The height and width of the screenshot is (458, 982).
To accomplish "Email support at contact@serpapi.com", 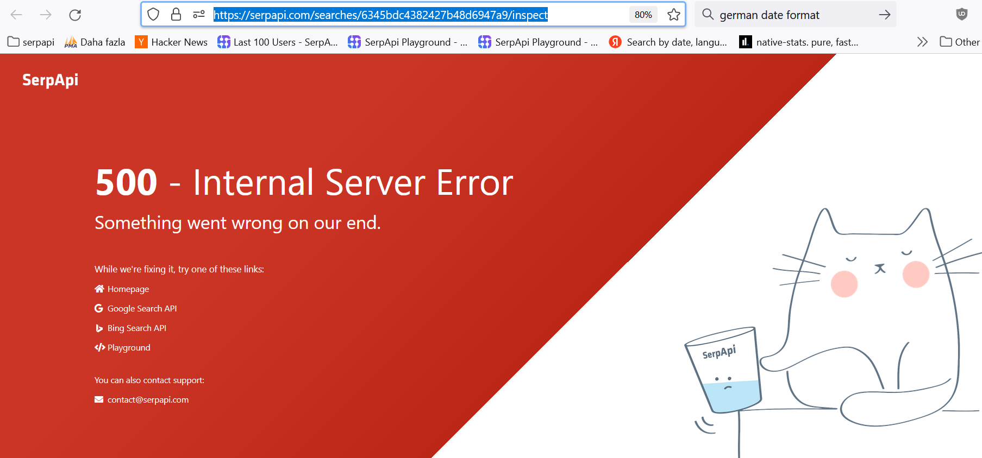I will click(x=142, y=400).
